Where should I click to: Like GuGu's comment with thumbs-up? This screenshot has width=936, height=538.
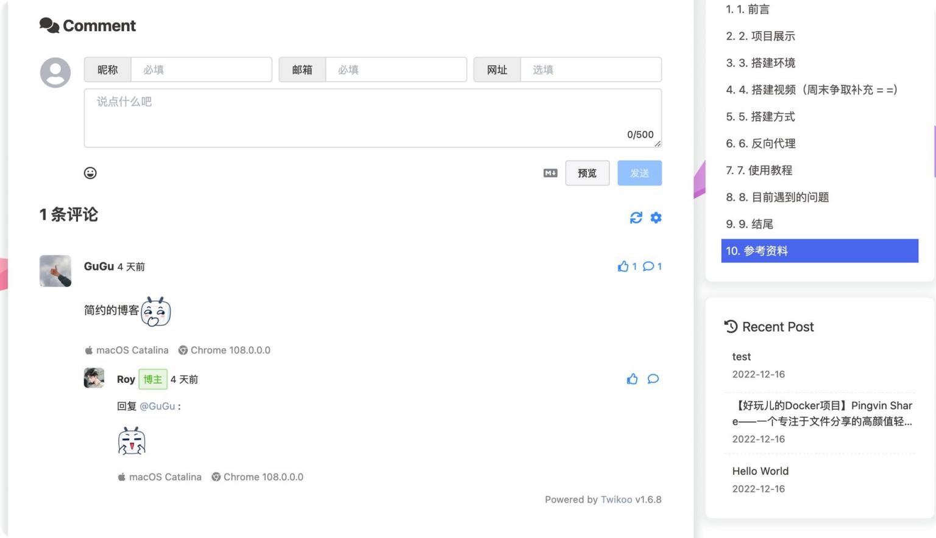click(623, 267)
